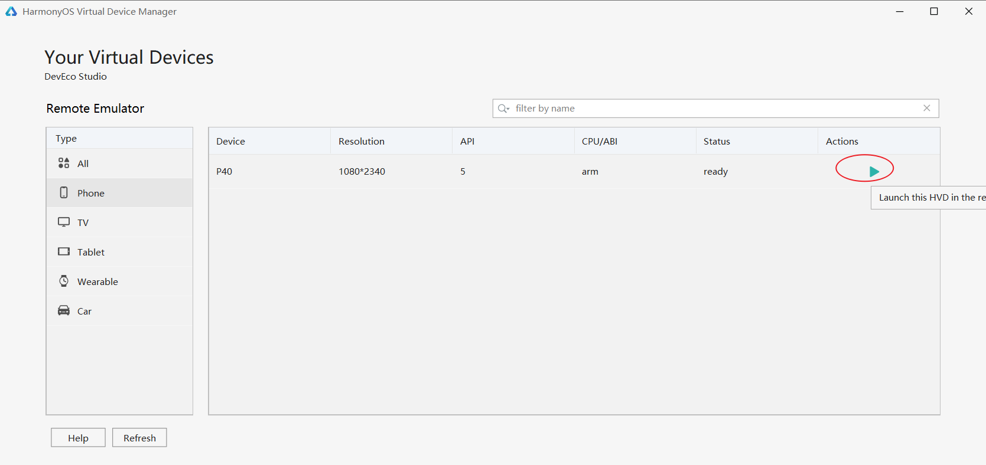Select the TV device type
The width and height of the screenshot is (986, 465).
[119, 222]
